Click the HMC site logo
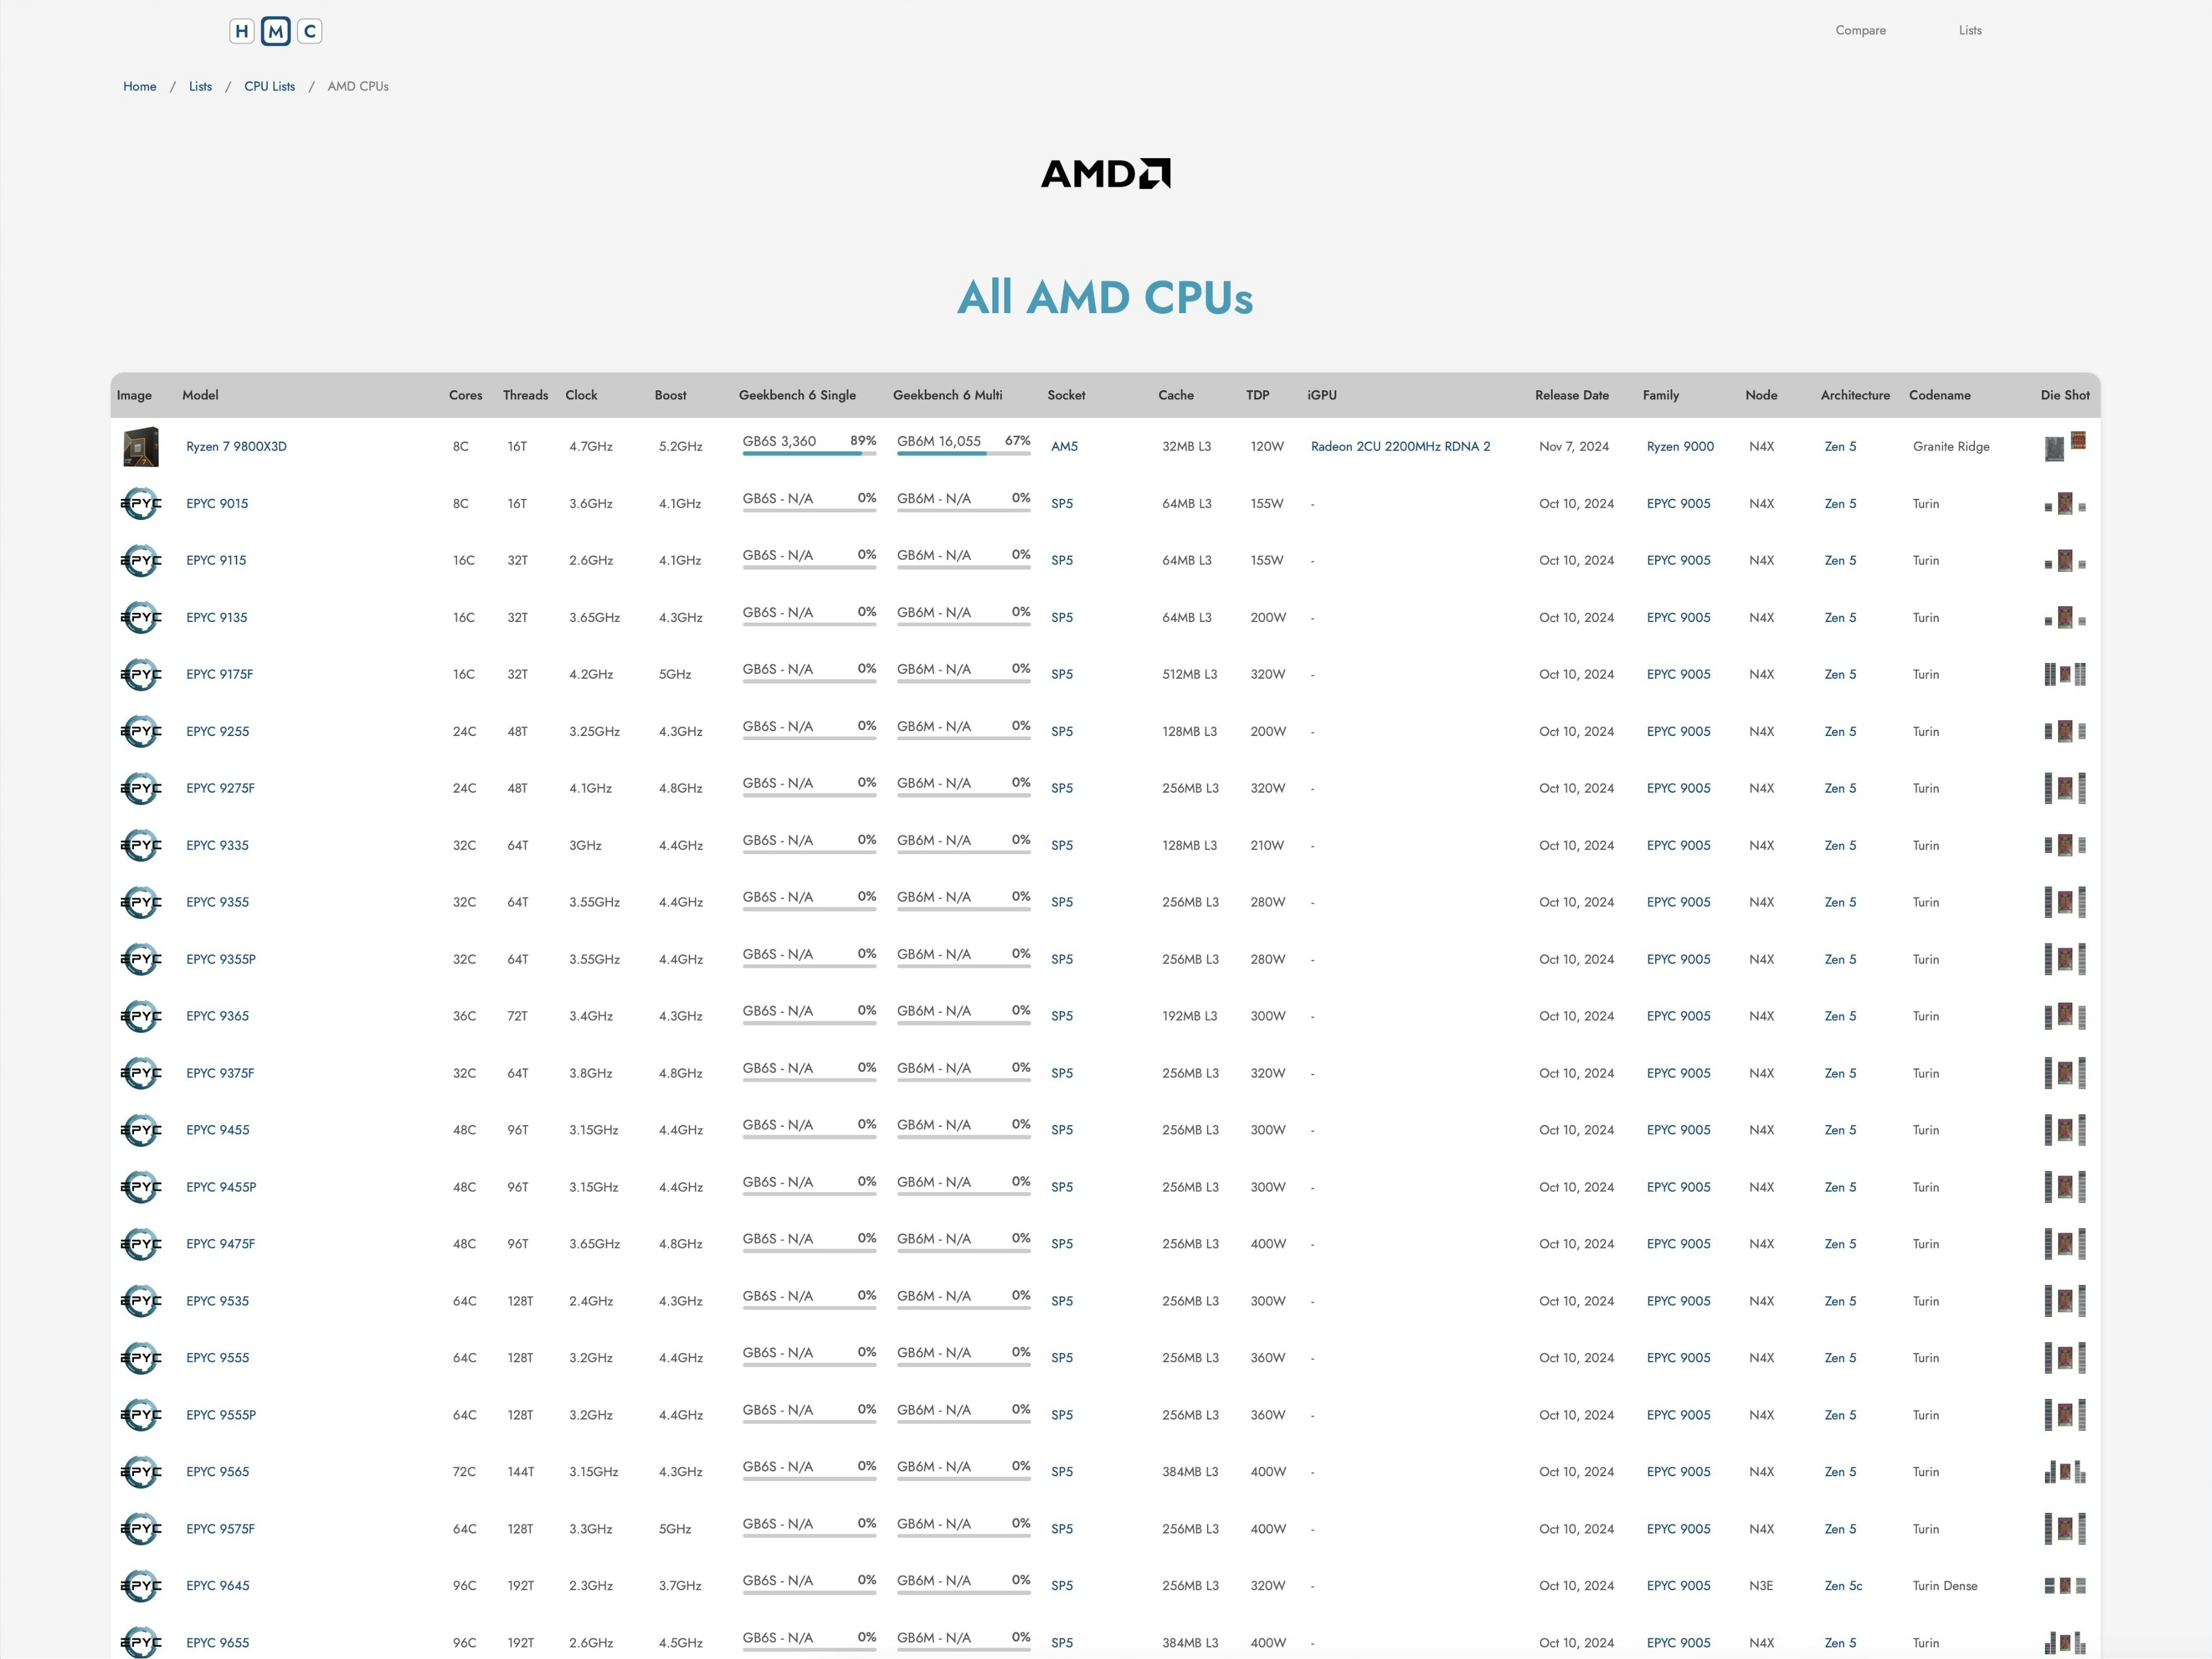The width and height of the screenshot is (2212, 1659). 276,31
